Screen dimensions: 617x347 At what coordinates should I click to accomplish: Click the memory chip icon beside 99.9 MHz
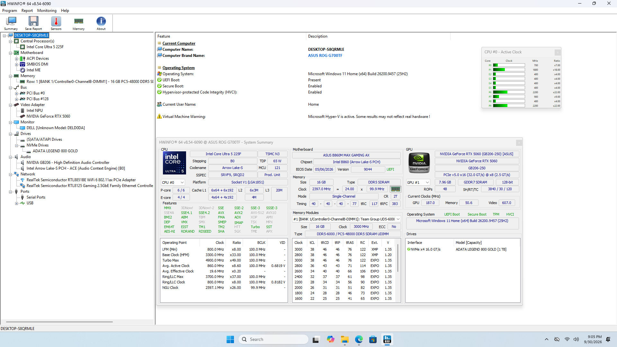(395, 189)
